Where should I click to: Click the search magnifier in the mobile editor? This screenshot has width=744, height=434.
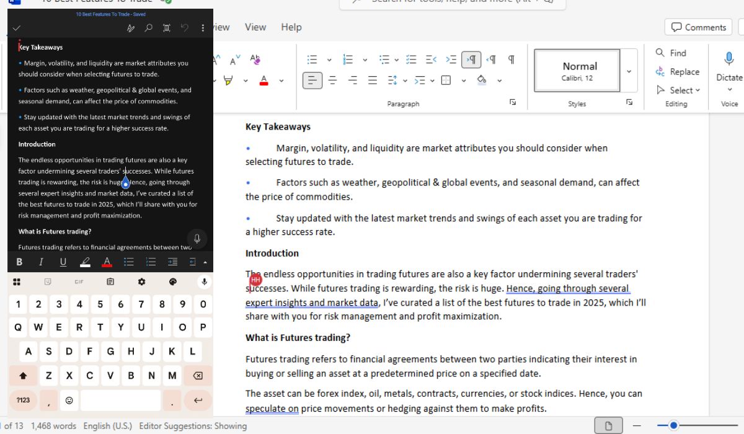tap(148, 28)
